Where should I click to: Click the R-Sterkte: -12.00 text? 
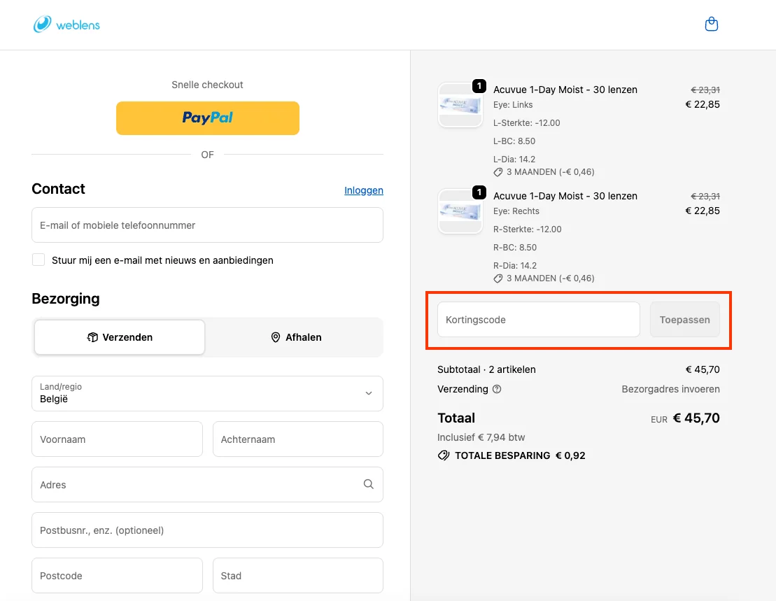click(x=527, y=229)
